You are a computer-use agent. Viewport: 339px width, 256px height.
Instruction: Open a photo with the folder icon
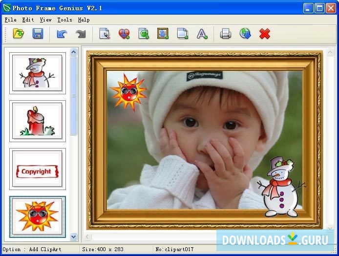pyautogui.click(x=19, y=34)
